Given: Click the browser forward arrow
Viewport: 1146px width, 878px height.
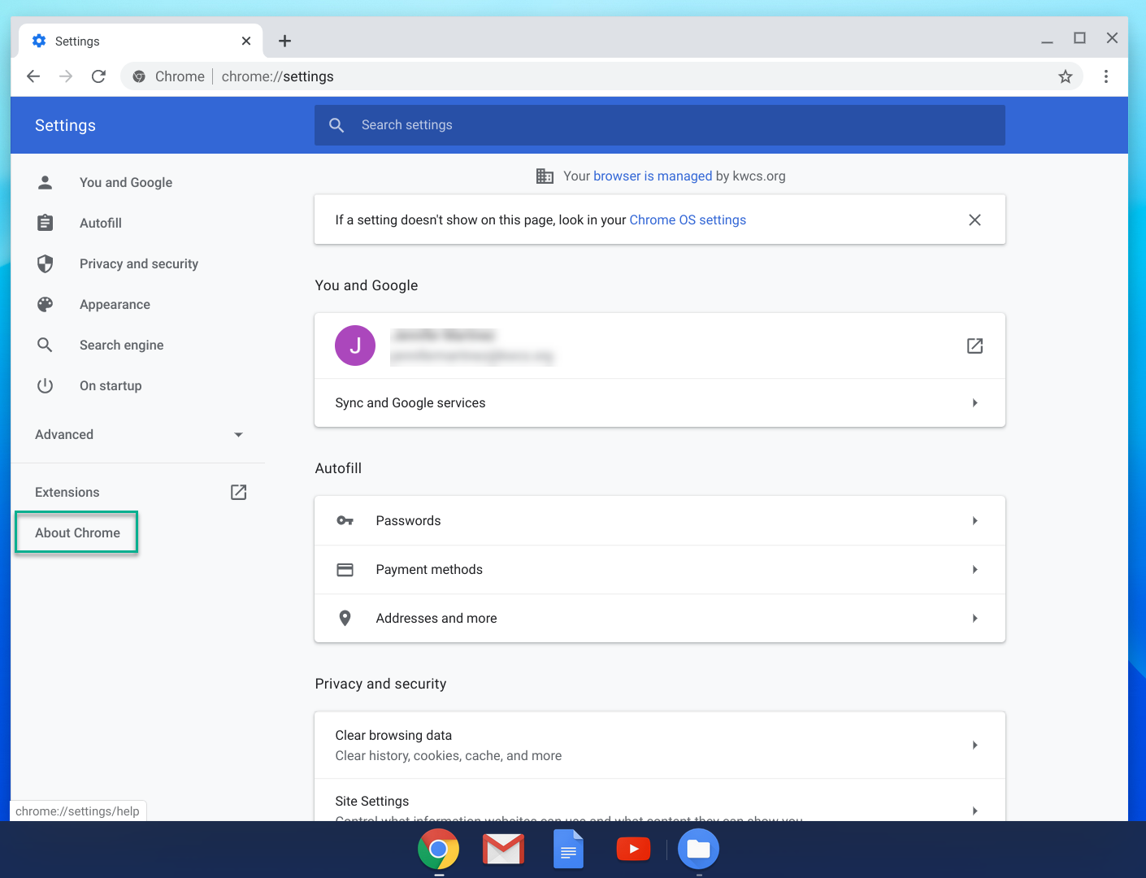Looking at the screenshot, I should point(66,76).
